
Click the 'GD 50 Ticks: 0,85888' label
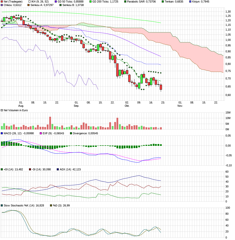70,2
